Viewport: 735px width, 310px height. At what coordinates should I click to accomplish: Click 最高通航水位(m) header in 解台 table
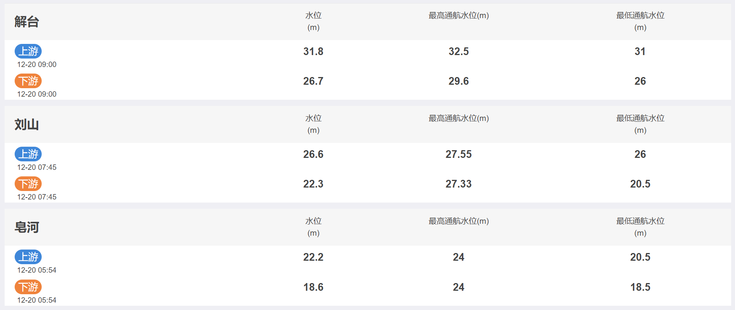pos(459,15)
